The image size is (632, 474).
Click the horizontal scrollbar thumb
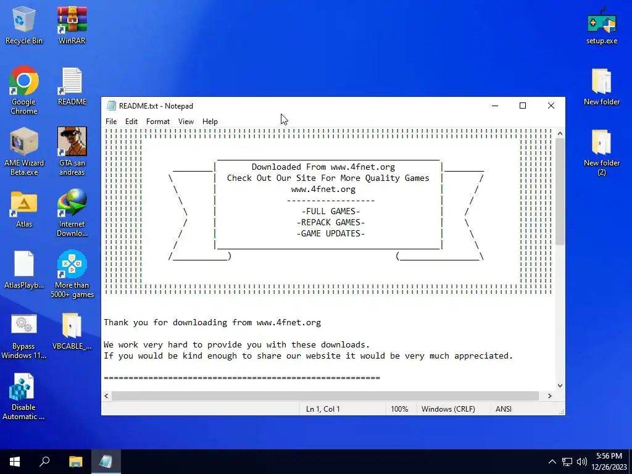click(x=325, y=396)
